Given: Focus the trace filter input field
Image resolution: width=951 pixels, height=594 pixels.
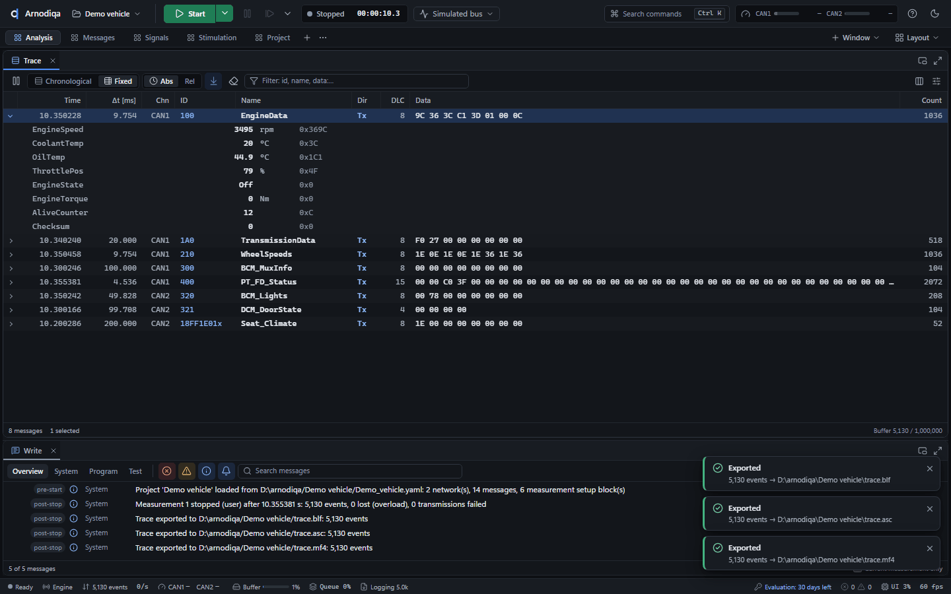Looking at the screenshot, I should (357, 81).
